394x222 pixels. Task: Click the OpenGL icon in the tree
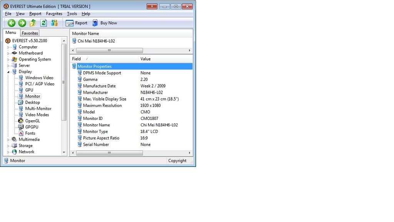tap(21, 121)
